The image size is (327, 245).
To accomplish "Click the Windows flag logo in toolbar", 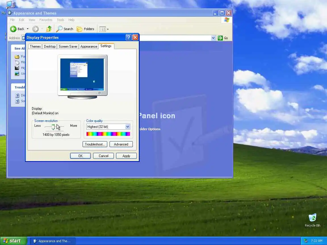I will (x=227, y=20).
